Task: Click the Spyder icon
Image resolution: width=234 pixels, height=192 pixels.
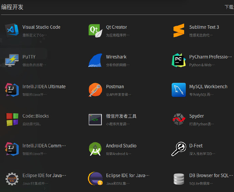Action: point(179,119)
